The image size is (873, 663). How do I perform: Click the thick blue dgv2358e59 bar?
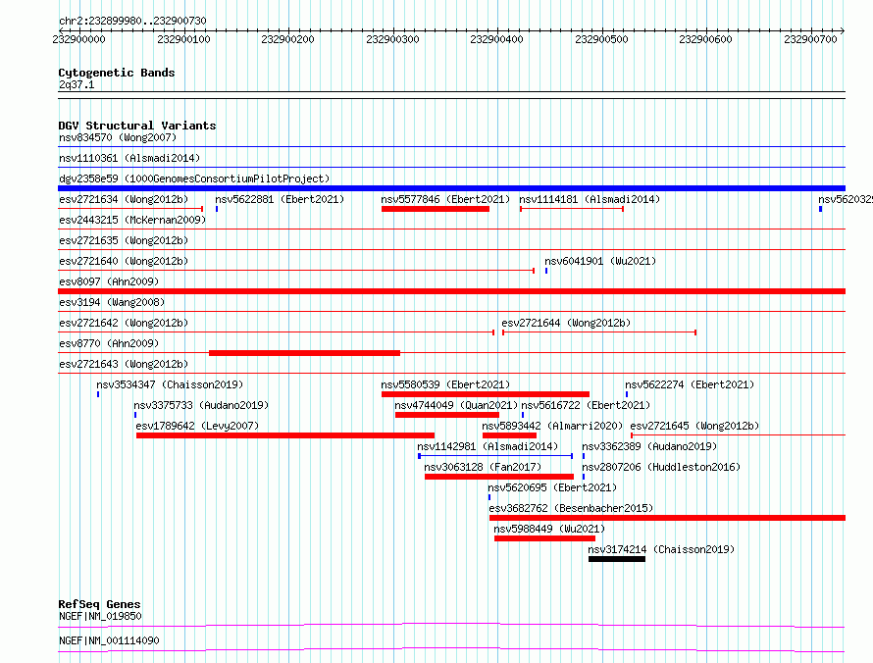(451, 188)
